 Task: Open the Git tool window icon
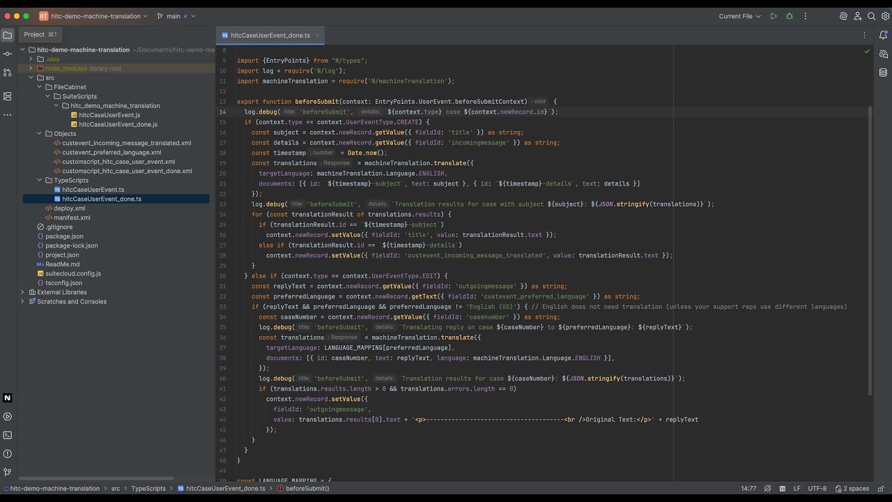8,472
